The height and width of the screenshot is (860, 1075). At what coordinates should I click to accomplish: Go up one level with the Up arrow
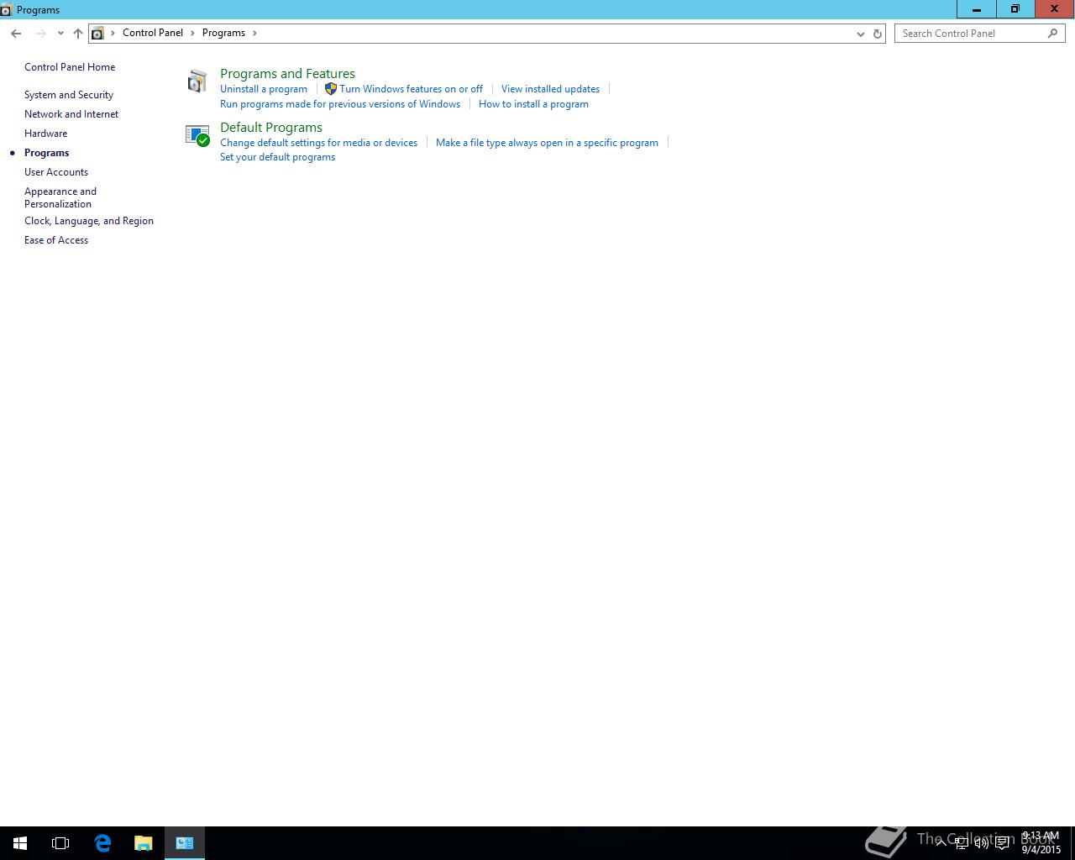(x=77, y=34)
